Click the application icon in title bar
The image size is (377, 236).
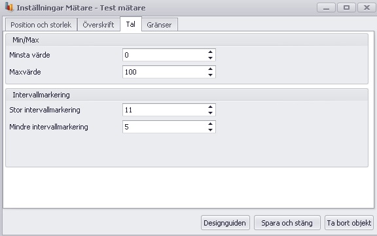point(9,7)
